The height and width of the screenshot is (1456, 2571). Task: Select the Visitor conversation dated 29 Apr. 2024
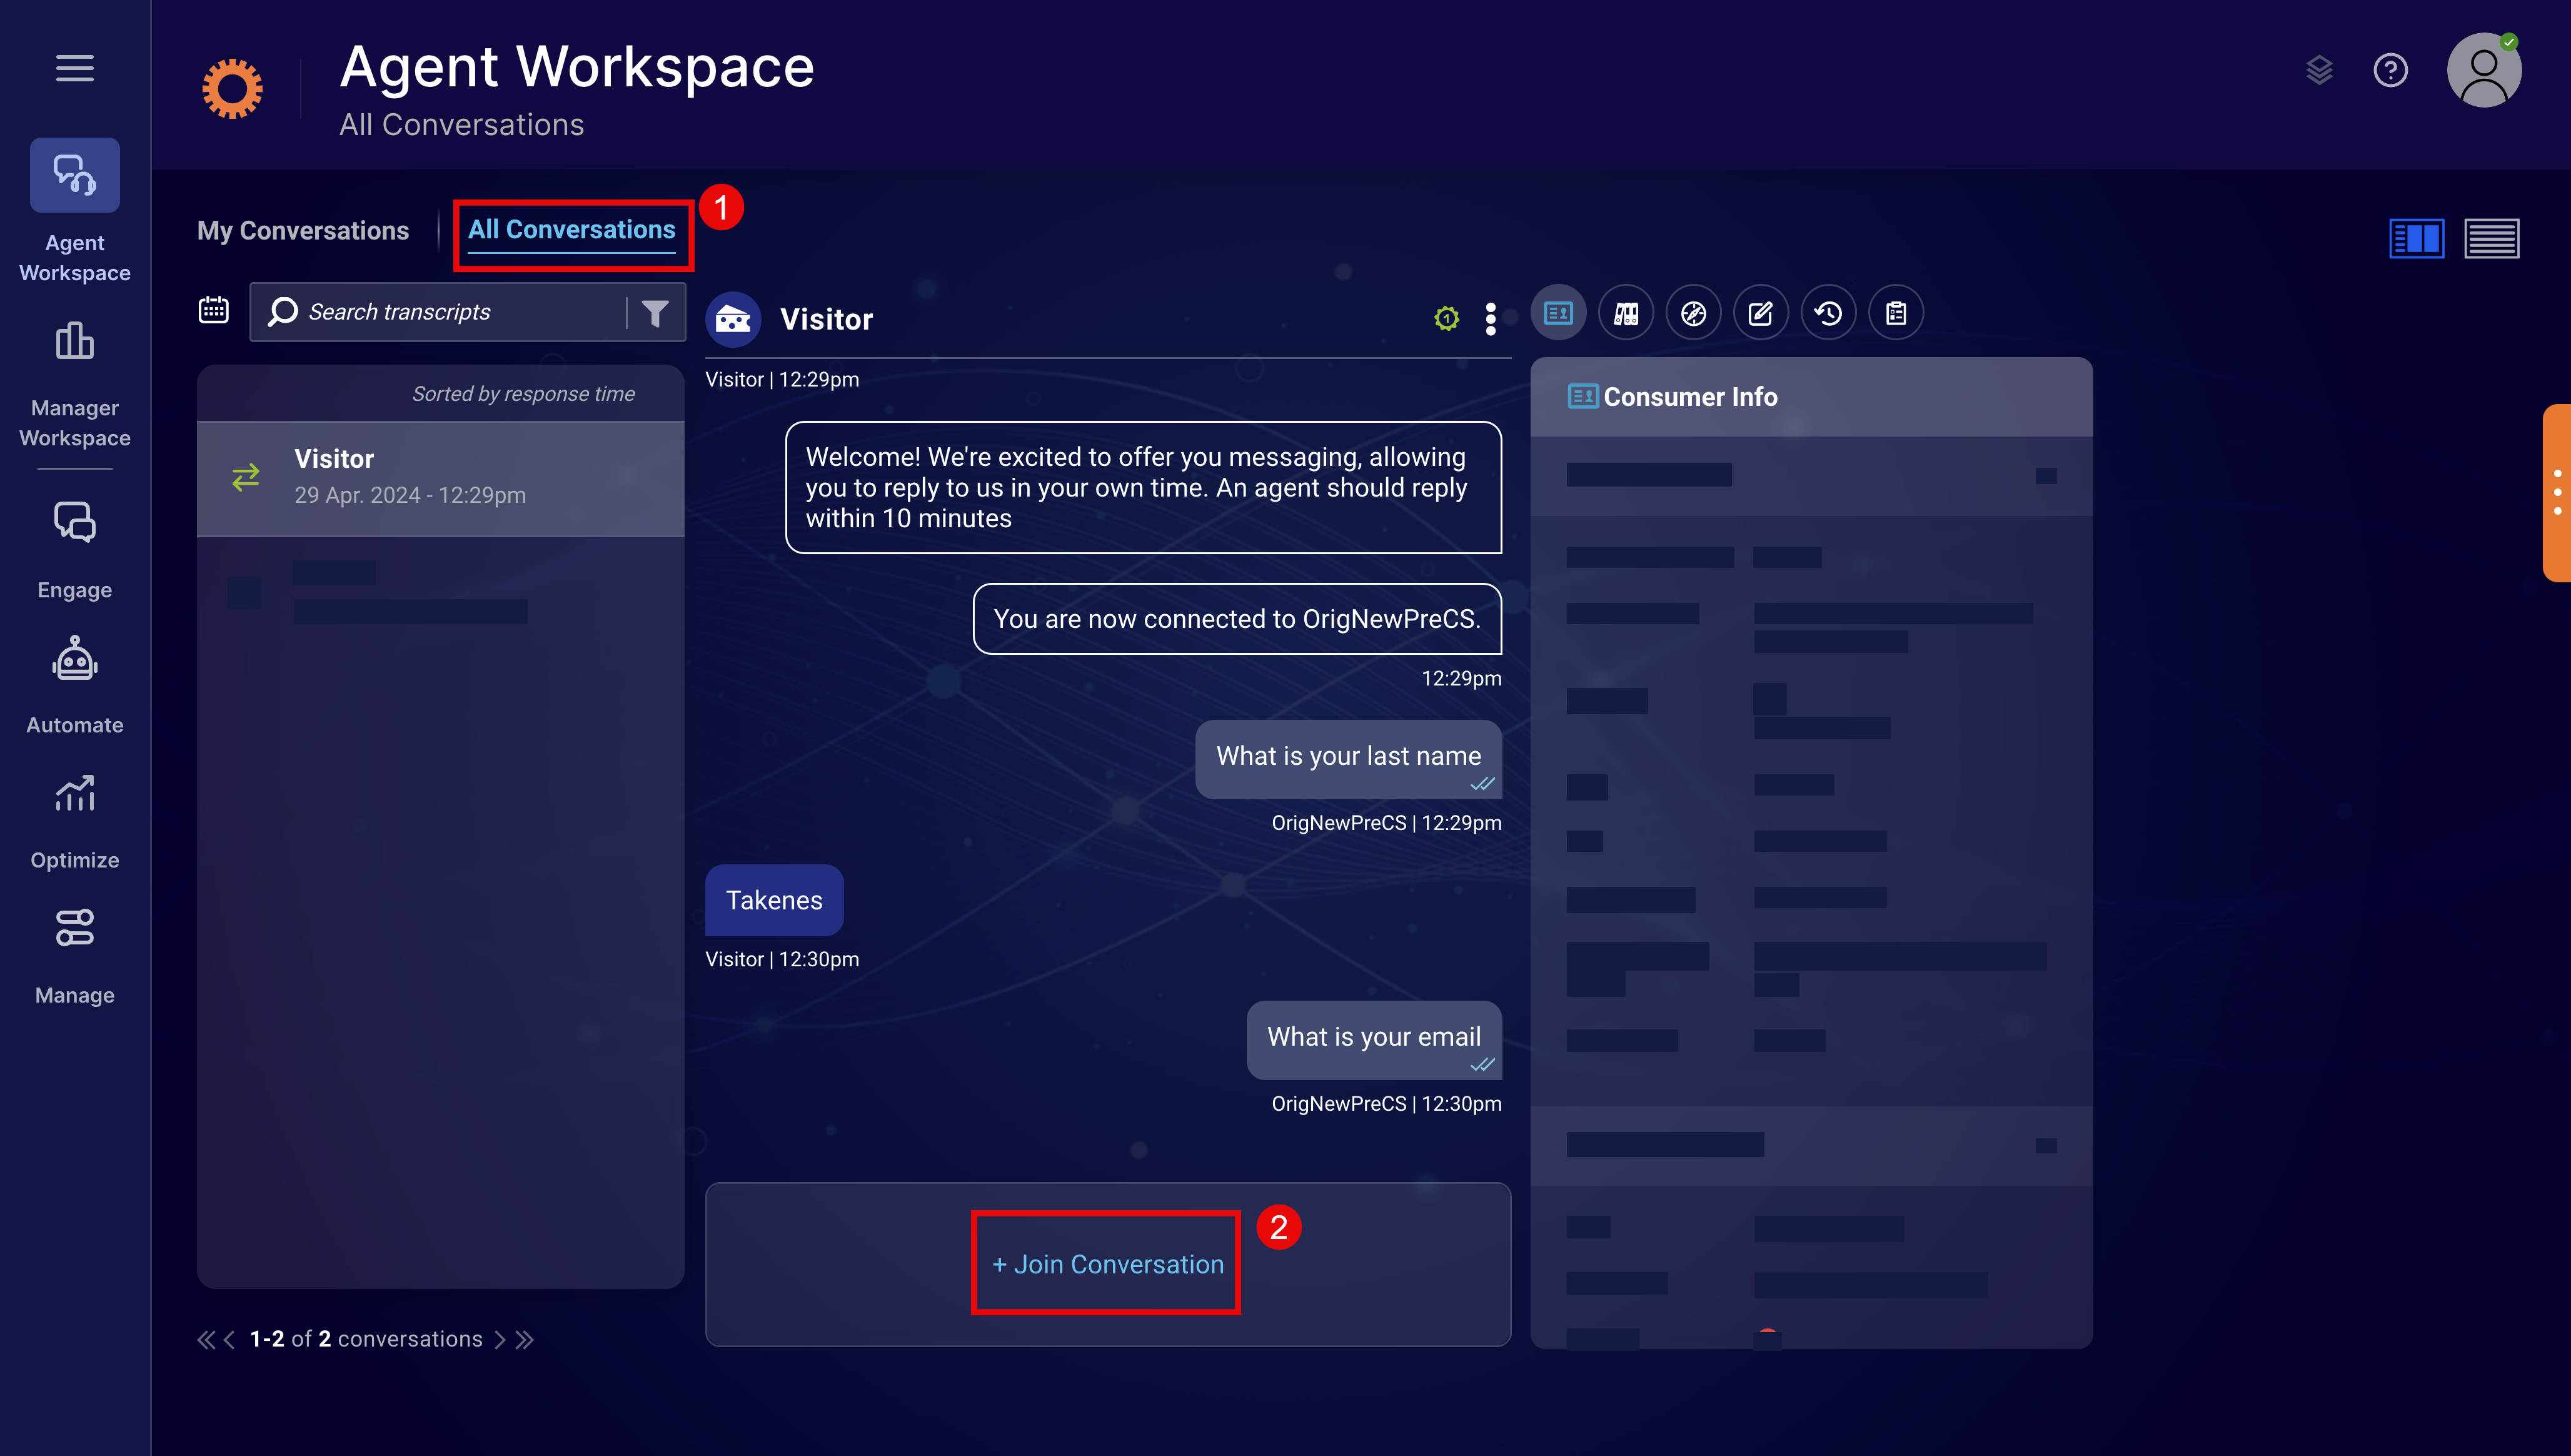tap(441, 479)
